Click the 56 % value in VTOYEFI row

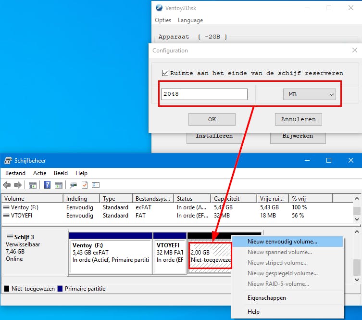[x=298, y=216]
